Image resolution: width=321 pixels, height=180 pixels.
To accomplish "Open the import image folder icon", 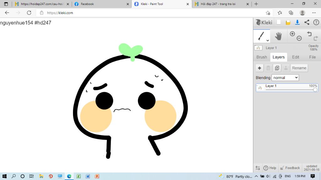I will [x=288, y=22].
